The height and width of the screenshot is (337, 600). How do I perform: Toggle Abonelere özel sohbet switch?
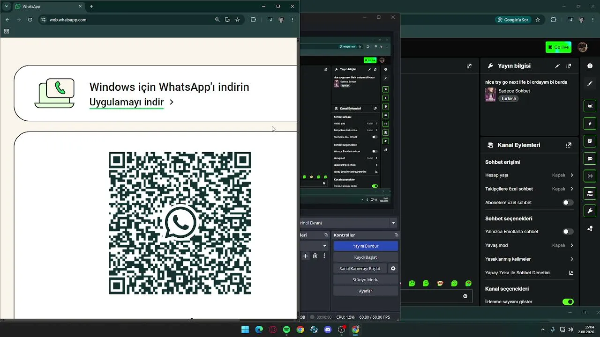tap(568, 203)
